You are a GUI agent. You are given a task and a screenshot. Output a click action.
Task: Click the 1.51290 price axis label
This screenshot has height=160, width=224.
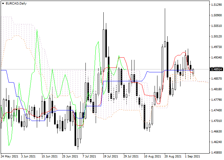[x=216, y=5]
